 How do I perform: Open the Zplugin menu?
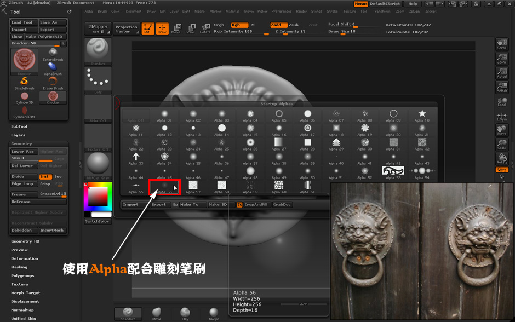pos(414,11)
